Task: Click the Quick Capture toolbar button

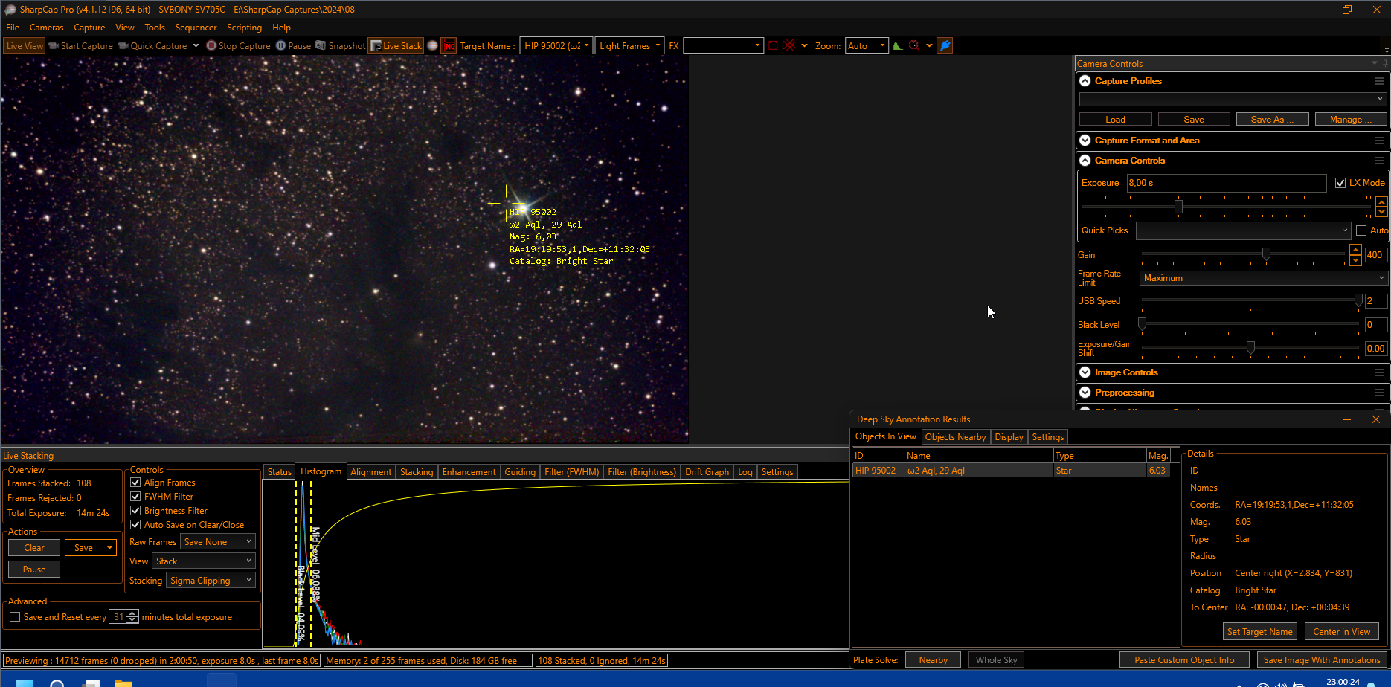Action: coord(152,46)
